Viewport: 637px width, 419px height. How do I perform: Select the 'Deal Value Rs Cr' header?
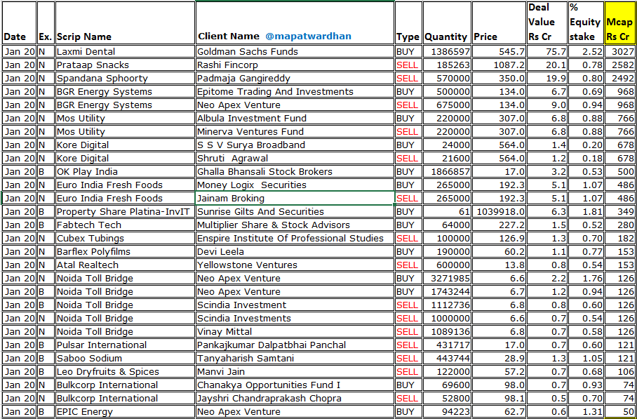coord(547,22)
